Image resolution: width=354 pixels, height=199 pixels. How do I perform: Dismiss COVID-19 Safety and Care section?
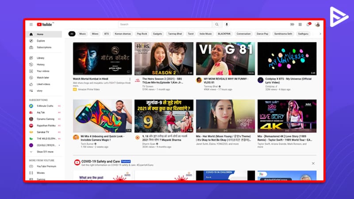tap(313, 163)
